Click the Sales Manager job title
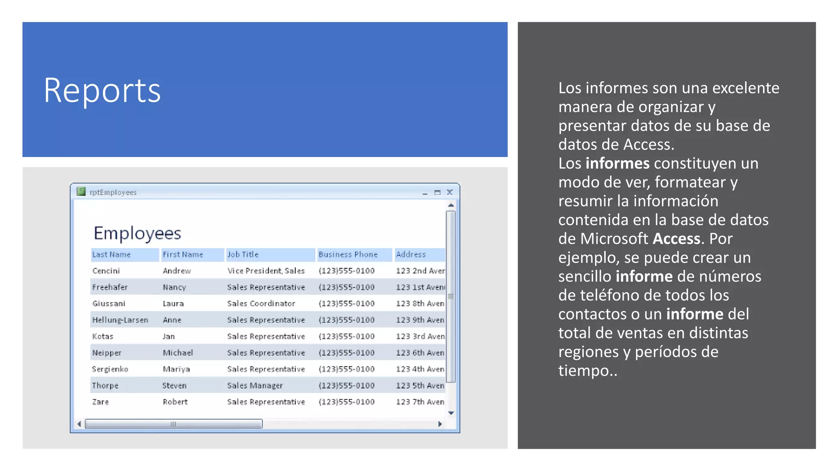Screen dimensions: 838x471 (255, 385)
